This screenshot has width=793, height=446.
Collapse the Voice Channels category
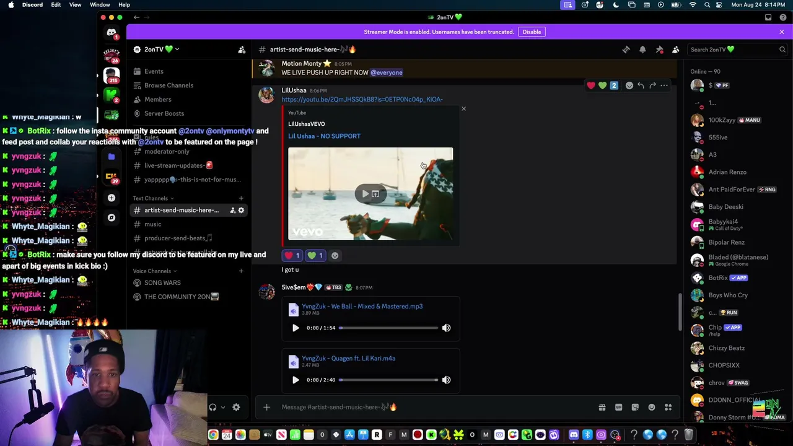coord(155,271)
